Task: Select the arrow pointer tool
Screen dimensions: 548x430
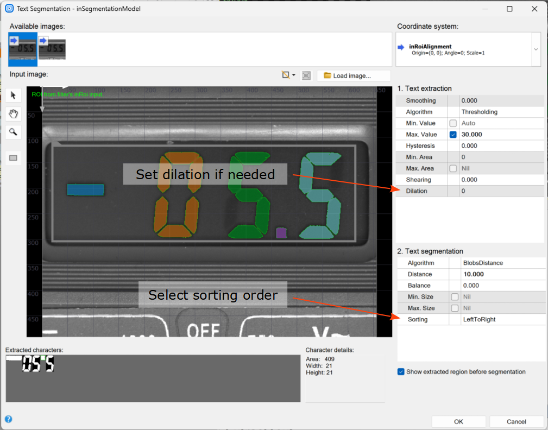Action: 13,96
